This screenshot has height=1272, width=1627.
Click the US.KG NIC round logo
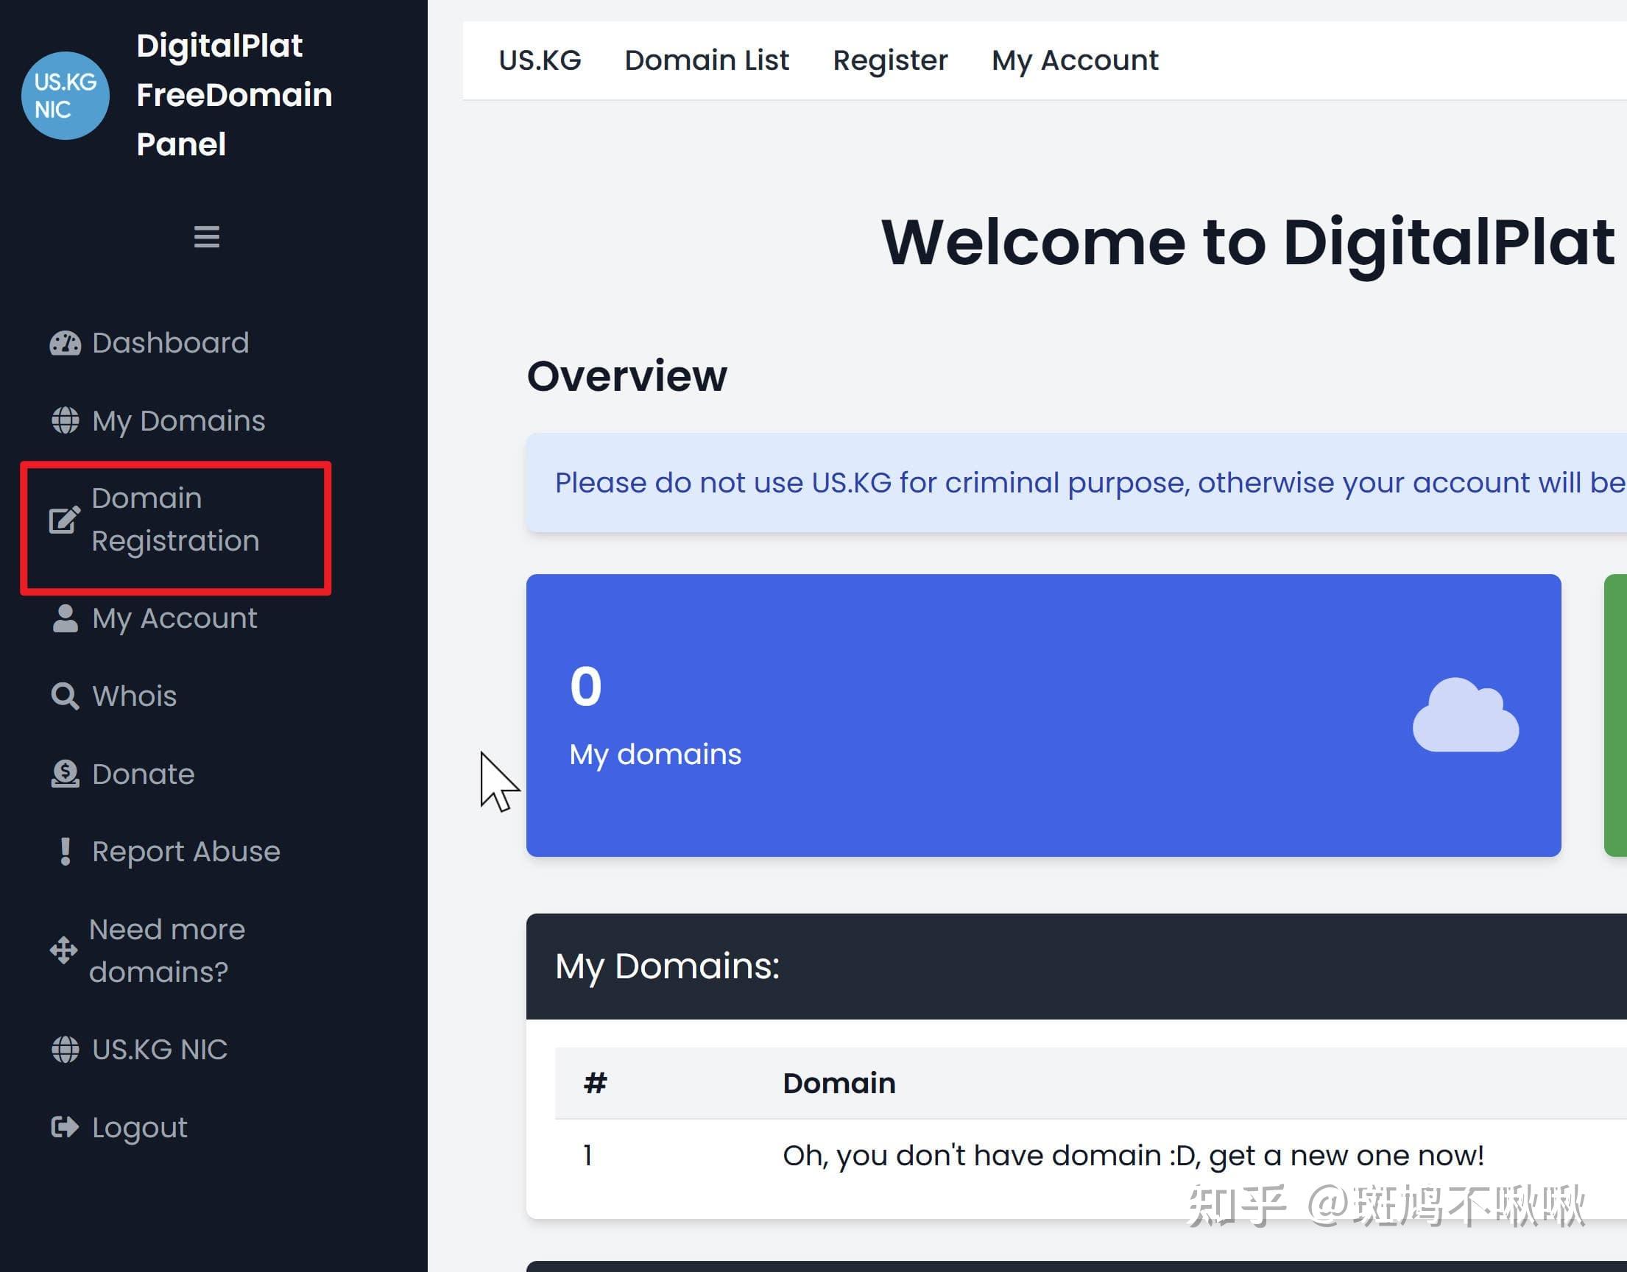pyautogui.click(x=66, y=95)
